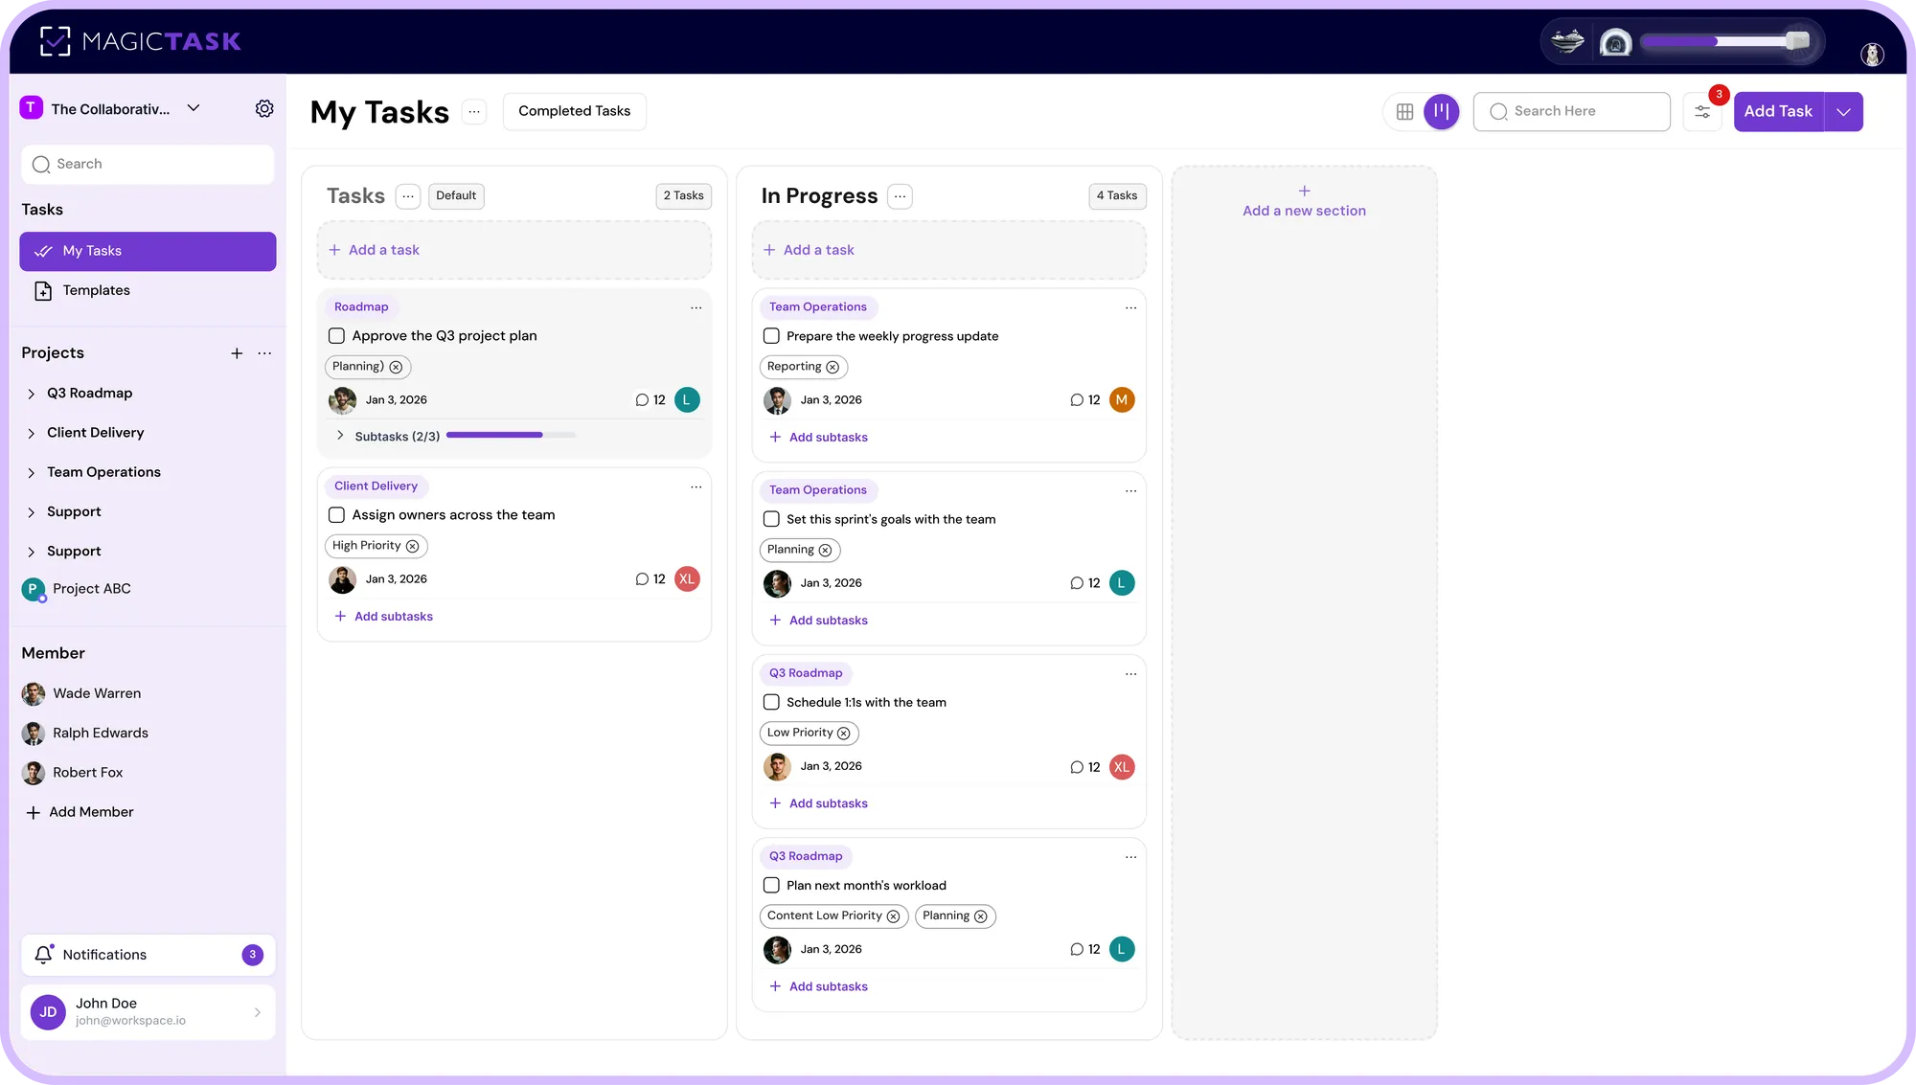The width and height of the screenshot is (1916, 1085).
Task: Switch to grid view icon
Action: [x=1404, y=111]
